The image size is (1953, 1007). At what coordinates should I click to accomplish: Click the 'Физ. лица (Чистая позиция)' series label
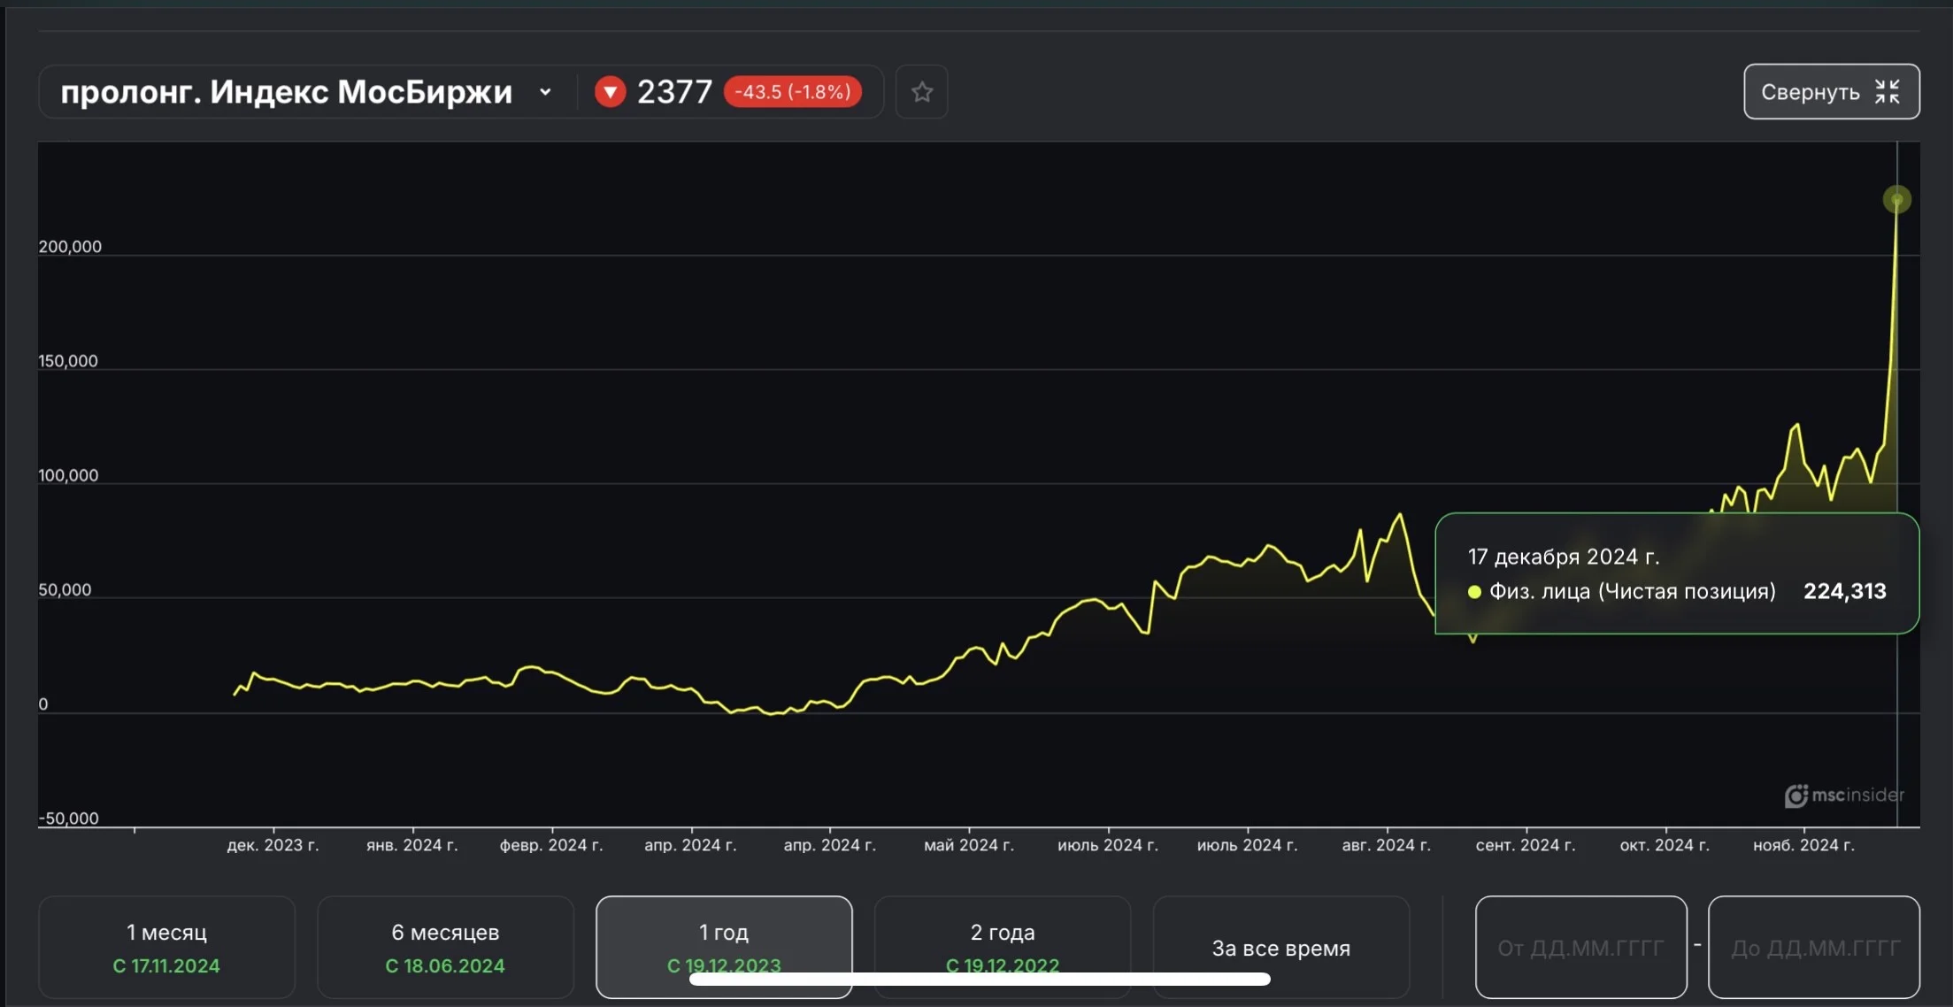pos(1633,591)
